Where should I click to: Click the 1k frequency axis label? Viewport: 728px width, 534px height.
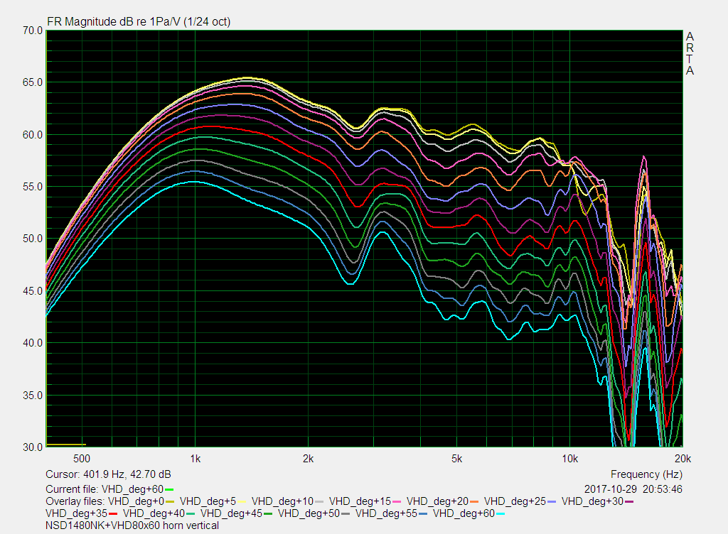point(195,459)
